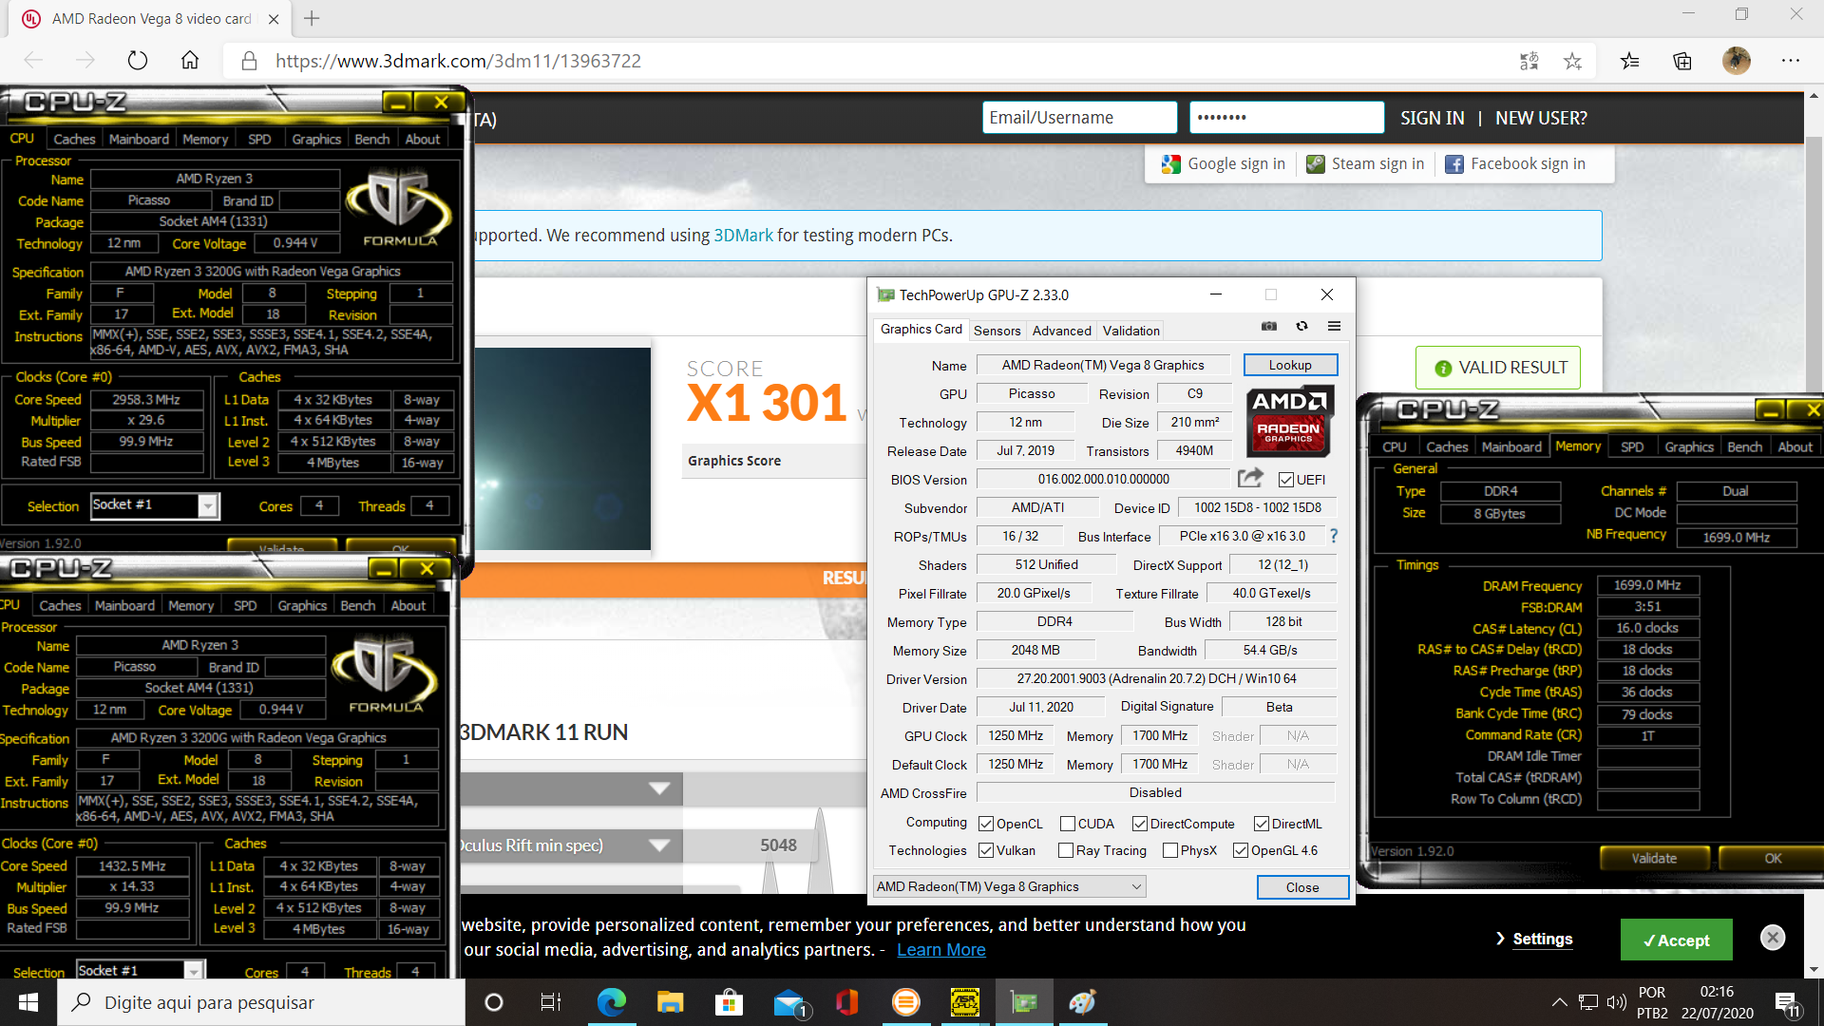Viewport: 1824px width, 1026px height.
Task: Click Google sign in link
Action: tap(1224, 164)
